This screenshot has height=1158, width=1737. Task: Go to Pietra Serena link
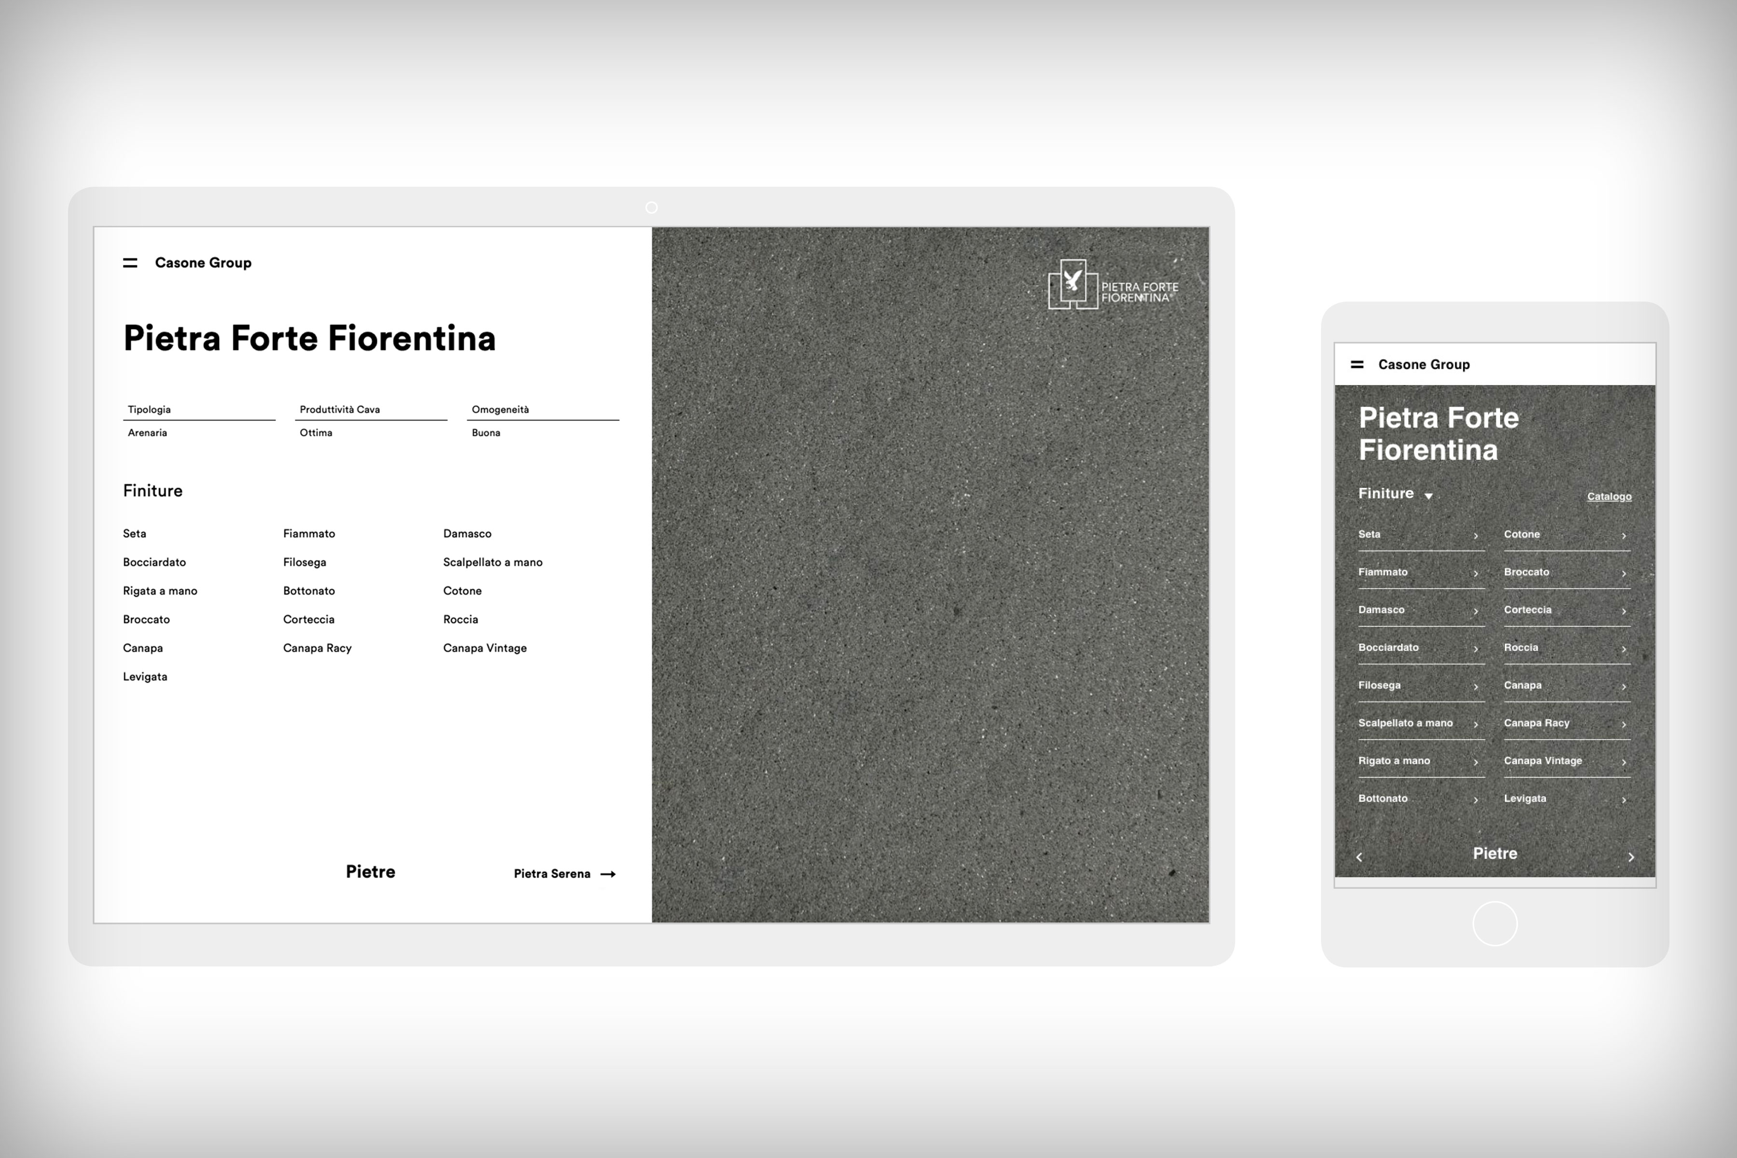coord(551,874)
